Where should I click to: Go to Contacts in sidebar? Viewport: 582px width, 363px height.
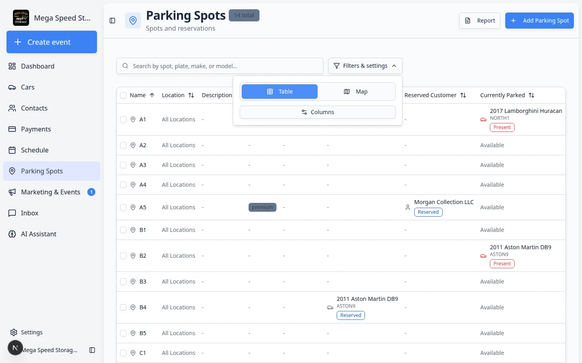(52, 108)
